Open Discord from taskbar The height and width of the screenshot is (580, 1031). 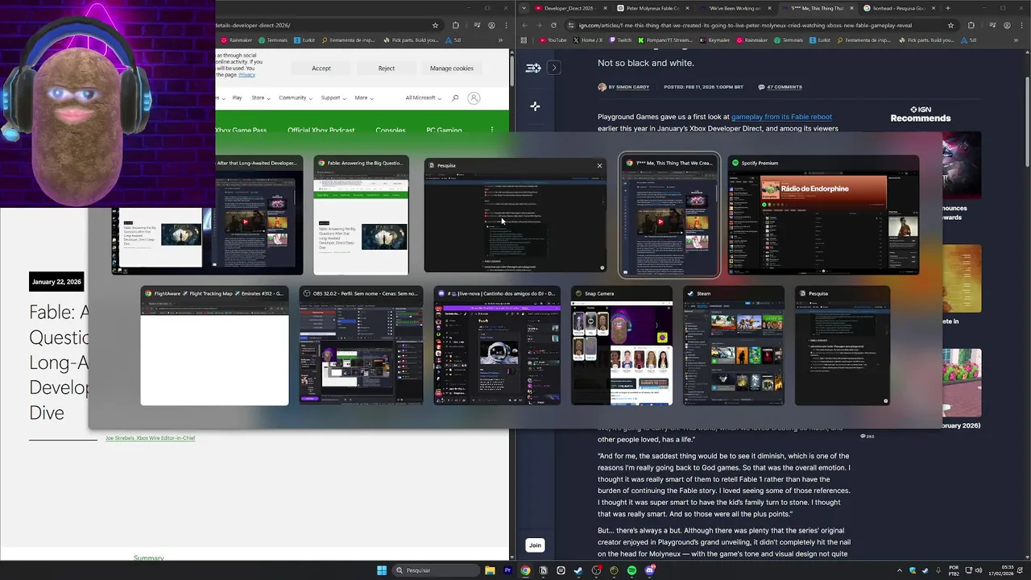(x=650, y=570)
